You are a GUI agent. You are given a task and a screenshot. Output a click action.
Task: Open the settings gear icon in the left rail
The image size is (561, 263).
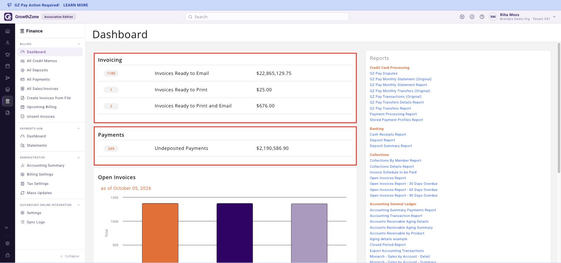pyautogui.click(x=8, y=243)
